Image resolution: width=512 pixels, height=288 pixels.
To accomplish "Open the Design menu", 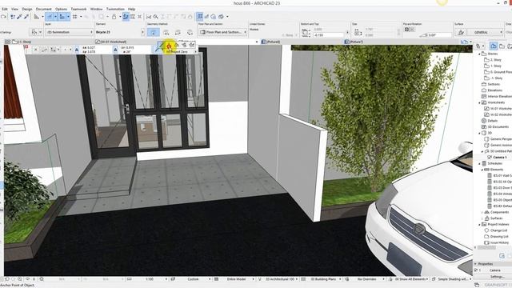I will (x=27, y=9).
